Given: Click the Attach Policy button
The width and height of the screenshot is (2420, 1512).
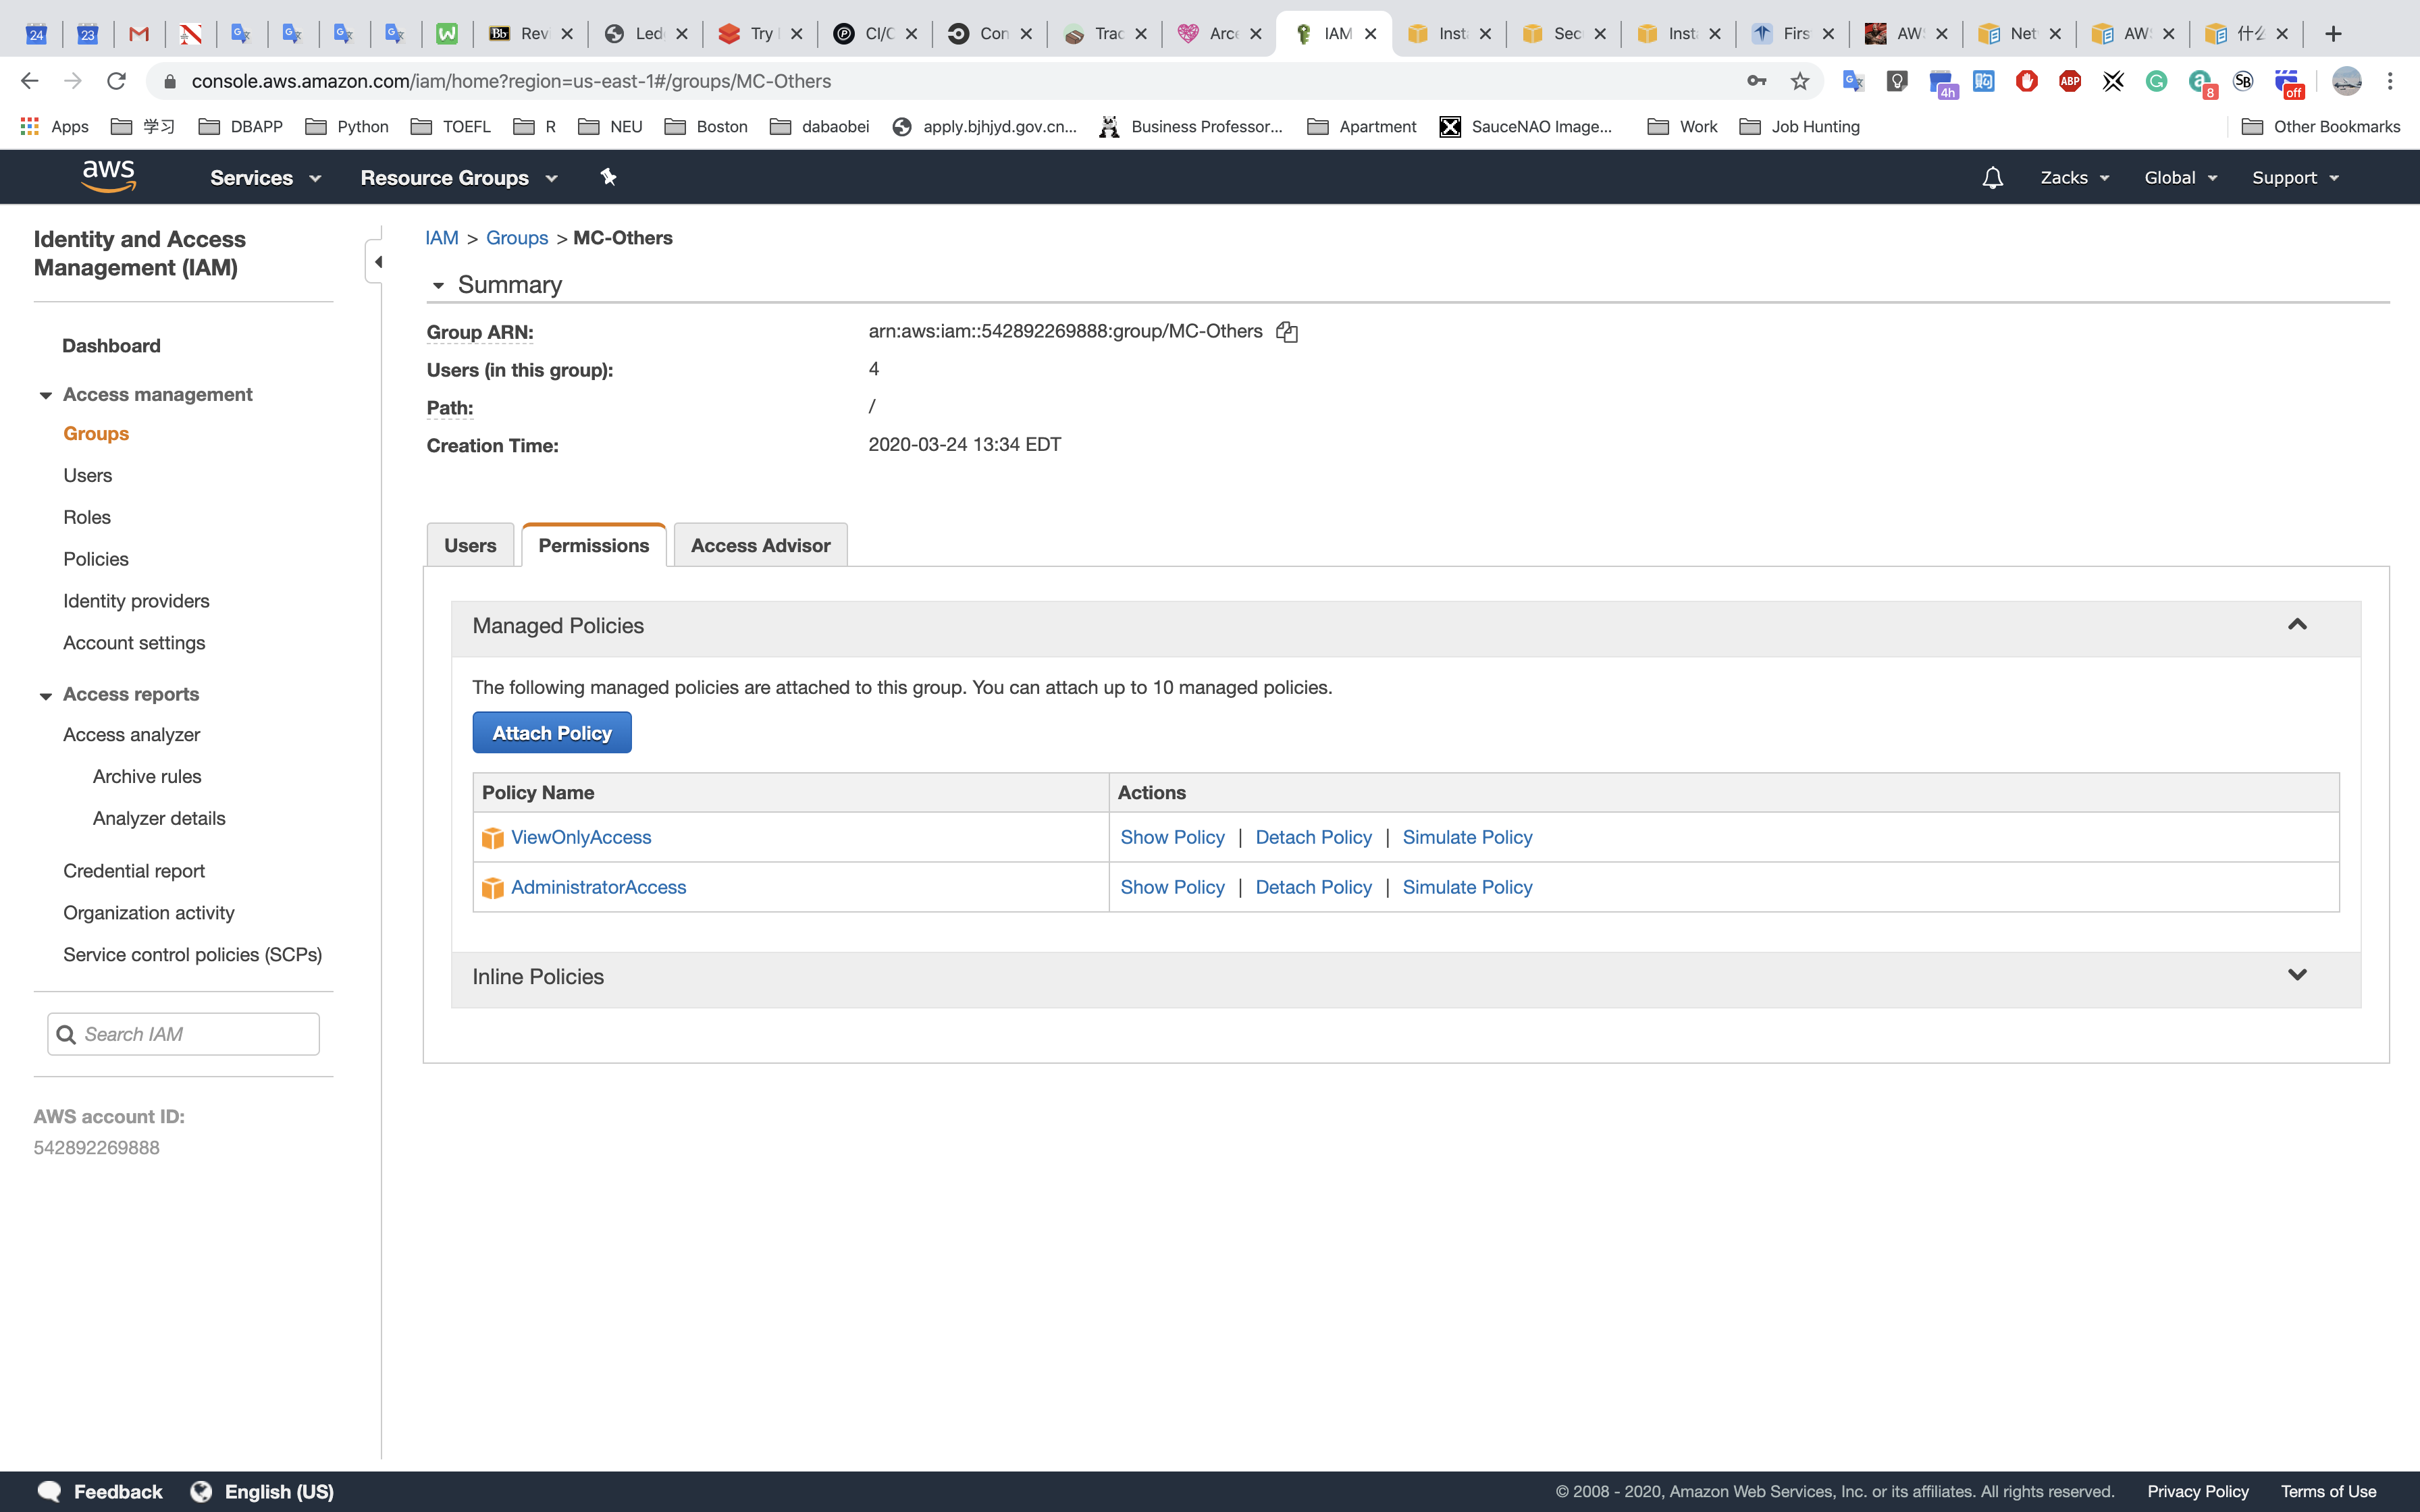Looking at the screenshot, I should click(551, 733).
